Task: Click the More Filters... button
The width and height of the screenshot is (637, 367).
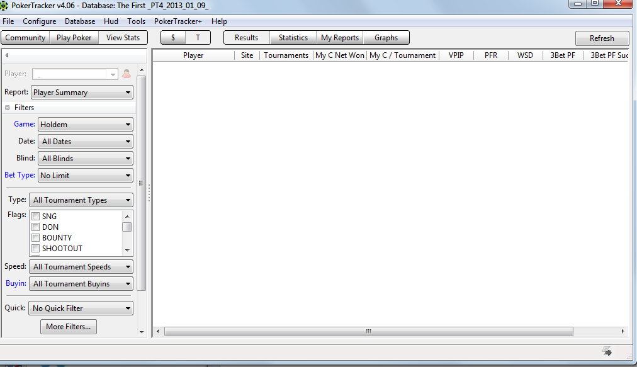Action: coord(68,326)
